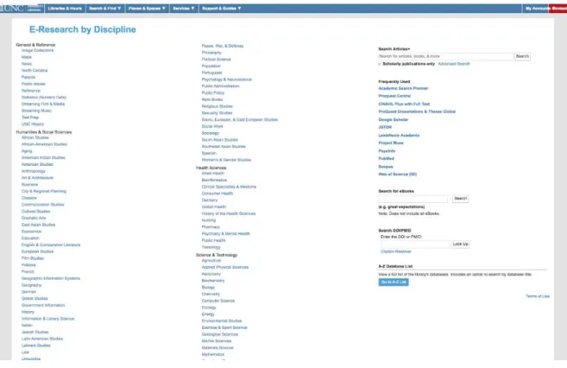Open the Psychology & Neuroscience link
Screen dimensions: 567x368
[227, 79]
